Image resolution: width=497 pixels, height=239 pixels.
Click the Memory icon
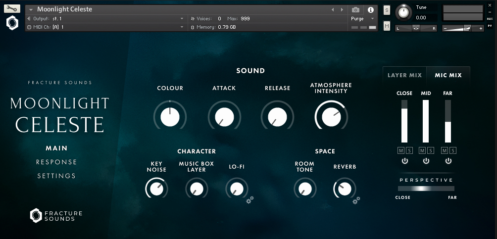193,27
